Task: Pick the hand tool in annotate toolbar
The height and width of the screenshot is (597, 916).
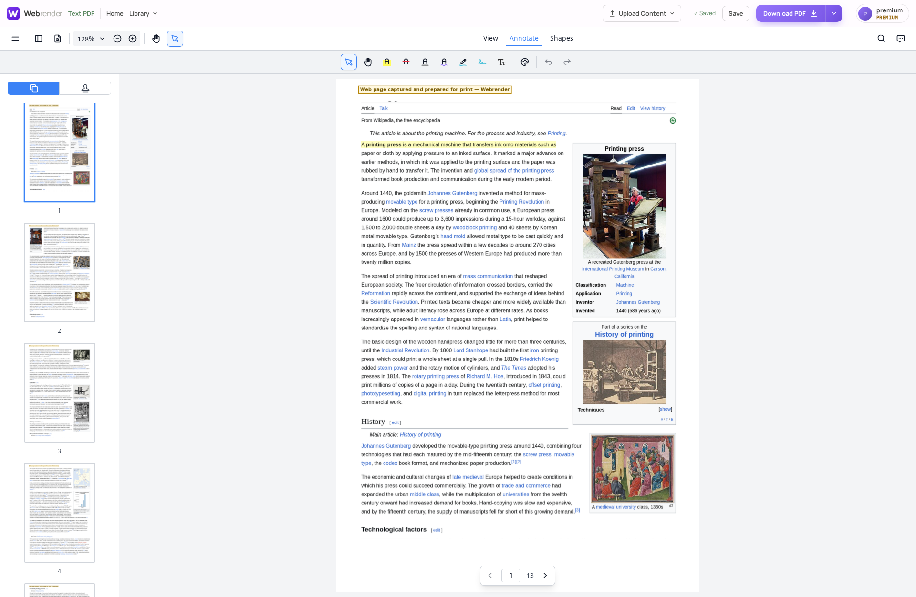Action: [368, 62]
